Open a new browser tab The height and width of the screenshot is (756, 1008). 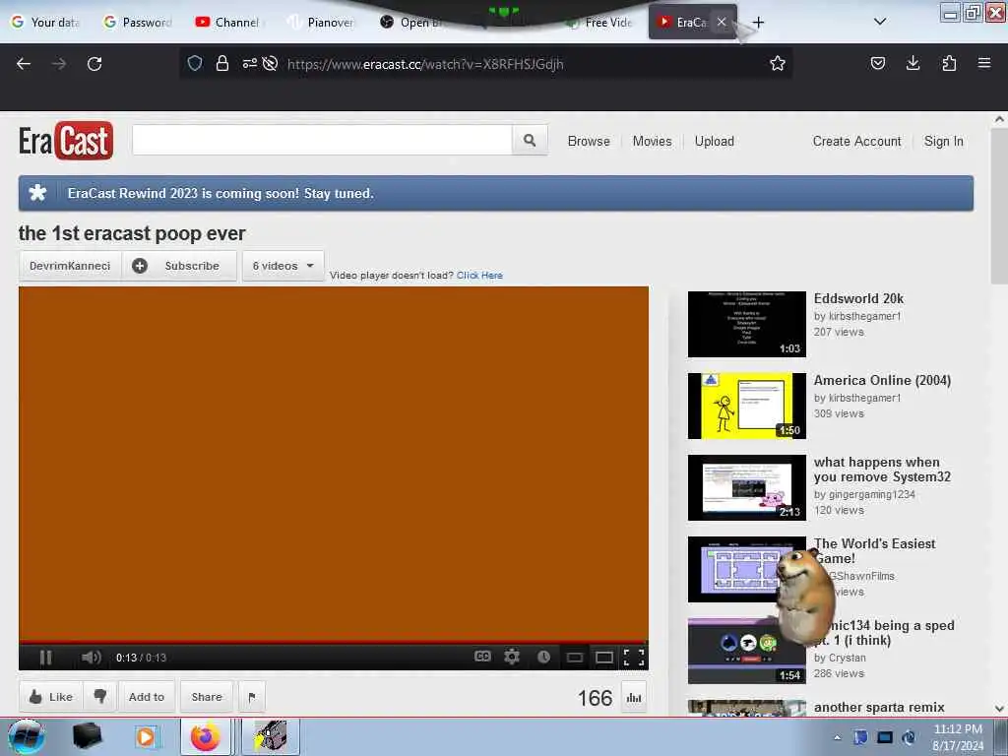coord(759,23)
